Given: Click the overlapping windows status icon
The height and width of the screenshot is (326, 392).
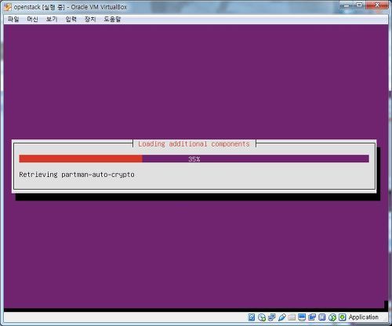Looking at the screenshot, I should 312,317.
